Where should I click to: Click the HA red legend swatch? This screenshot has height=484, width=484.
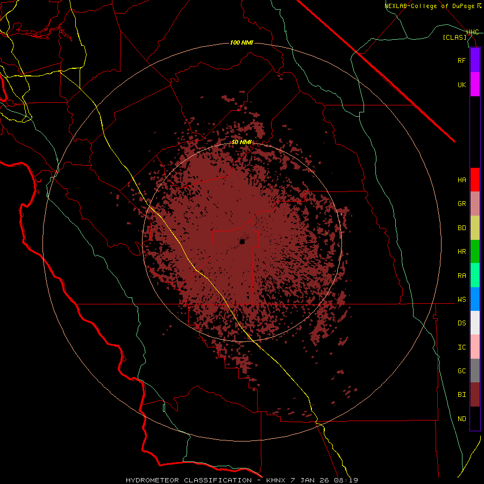(x=475, y=180)
